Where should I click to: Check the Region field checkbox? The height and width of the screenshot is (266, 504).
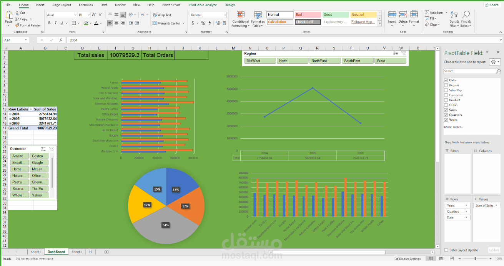(x=446, y=85)
